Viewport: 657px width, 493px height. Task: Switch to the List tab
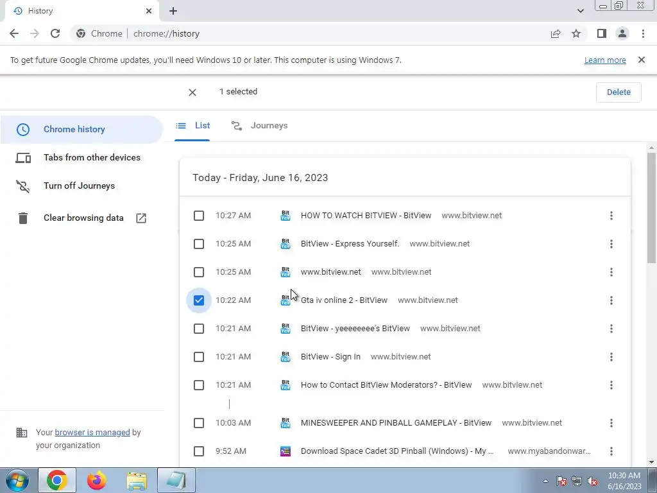click(x=192, y=125)
